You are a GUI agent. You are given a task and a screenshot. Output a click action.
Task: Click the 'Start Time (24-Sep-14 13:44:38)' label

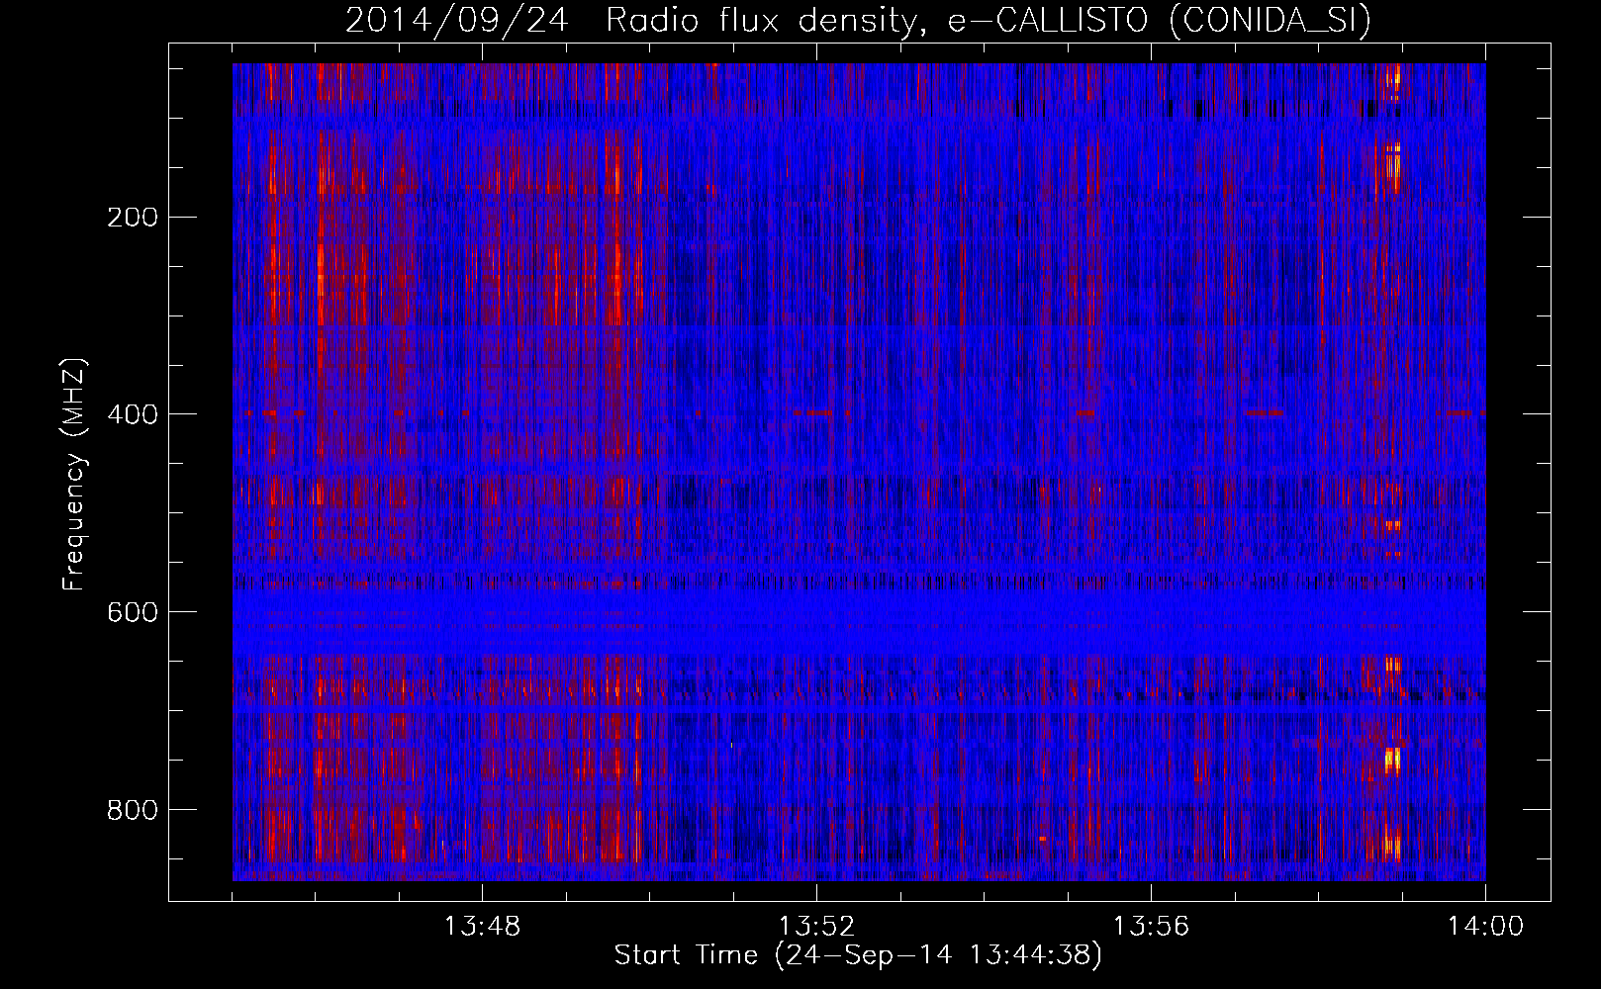(x=858, y=955)
